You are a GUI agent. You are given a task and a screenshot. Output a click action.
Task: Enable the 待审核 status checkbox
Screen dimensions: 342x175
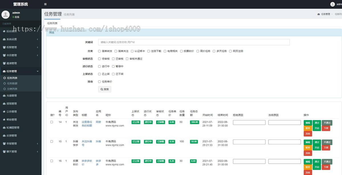(x=99, y=59)
